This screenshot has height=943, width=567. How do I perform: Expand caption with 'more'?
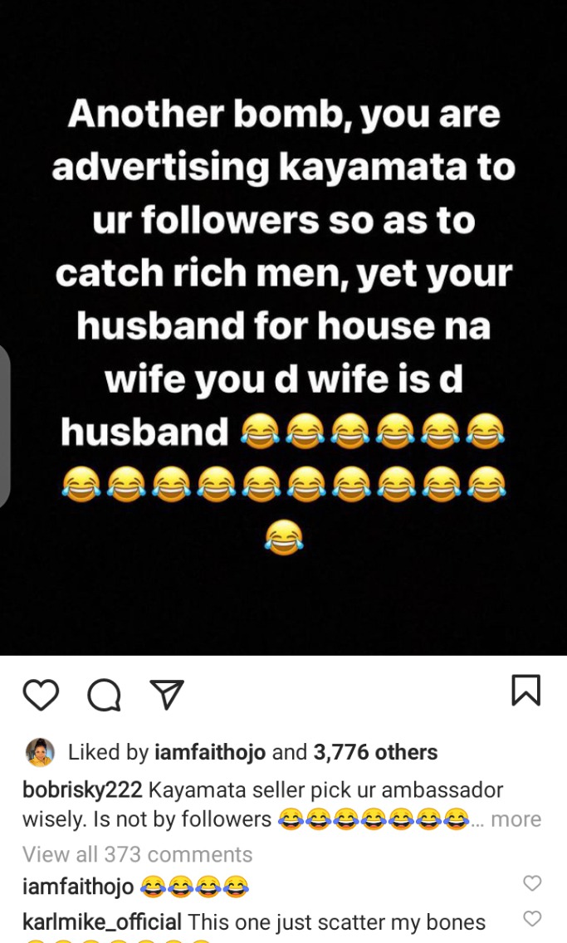pyautogui.click(x=516, y=819)
